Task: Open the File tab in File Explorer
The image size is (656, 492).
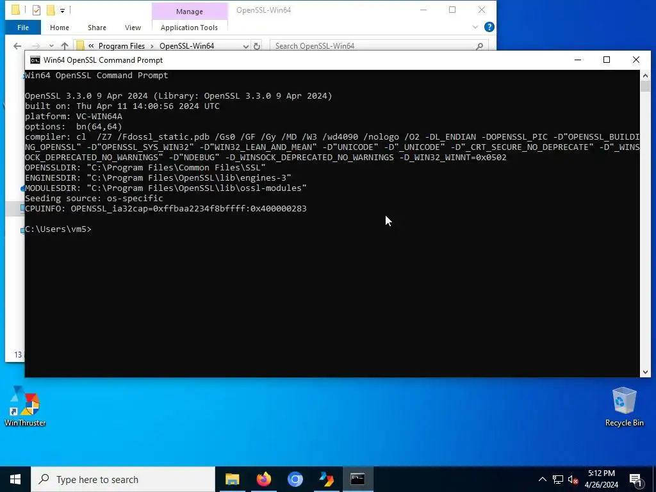Action: [23, 28]
